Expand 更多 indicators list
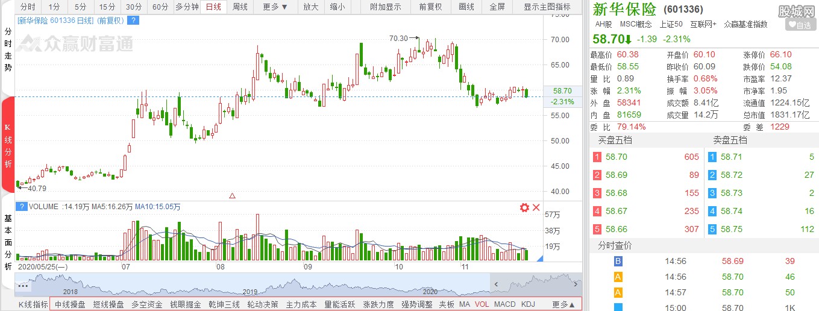 point(563,304)
